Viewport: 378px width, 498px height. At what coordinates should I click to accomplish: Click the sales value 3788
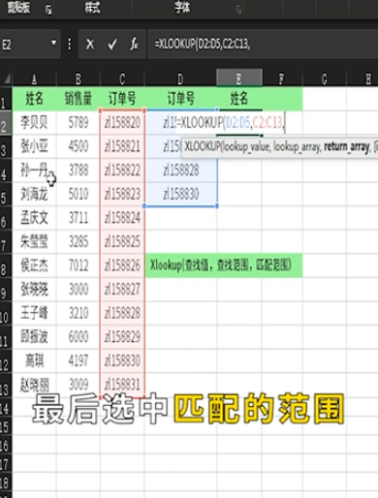pyautogui.click(x=79, y=171)
